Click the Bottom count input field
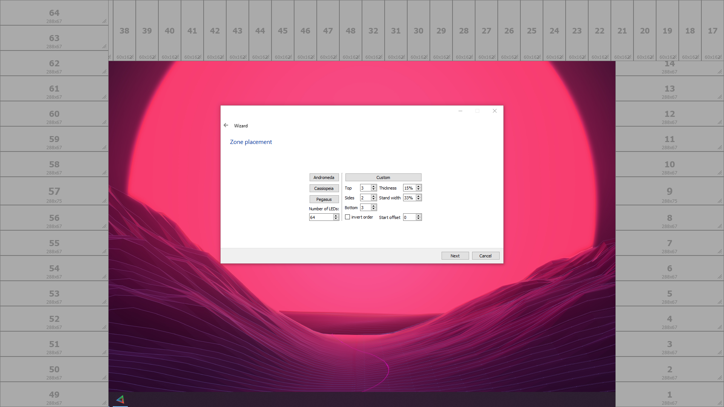Viewport: 724px width, 407px height. pyautogui.click(x=365, y=208)
